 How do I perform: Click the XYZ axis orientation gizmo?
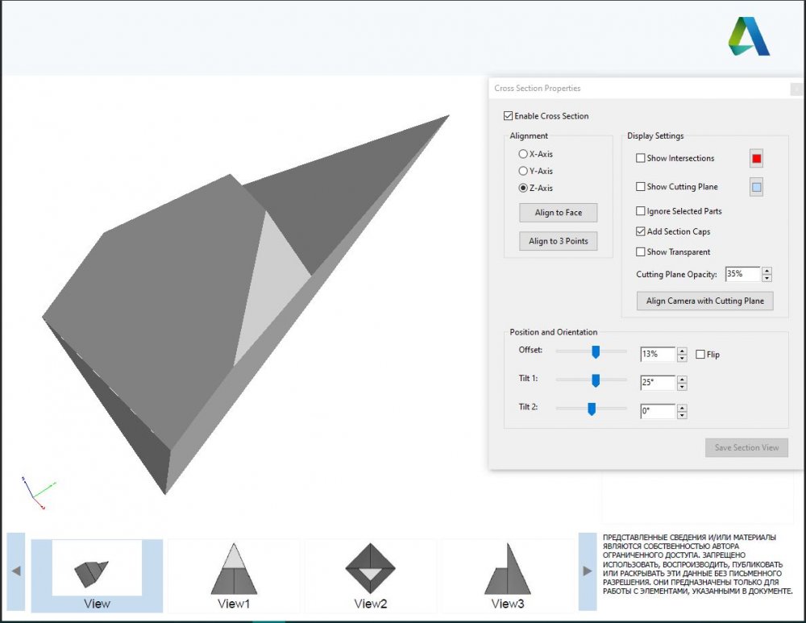tap(36, 491)
